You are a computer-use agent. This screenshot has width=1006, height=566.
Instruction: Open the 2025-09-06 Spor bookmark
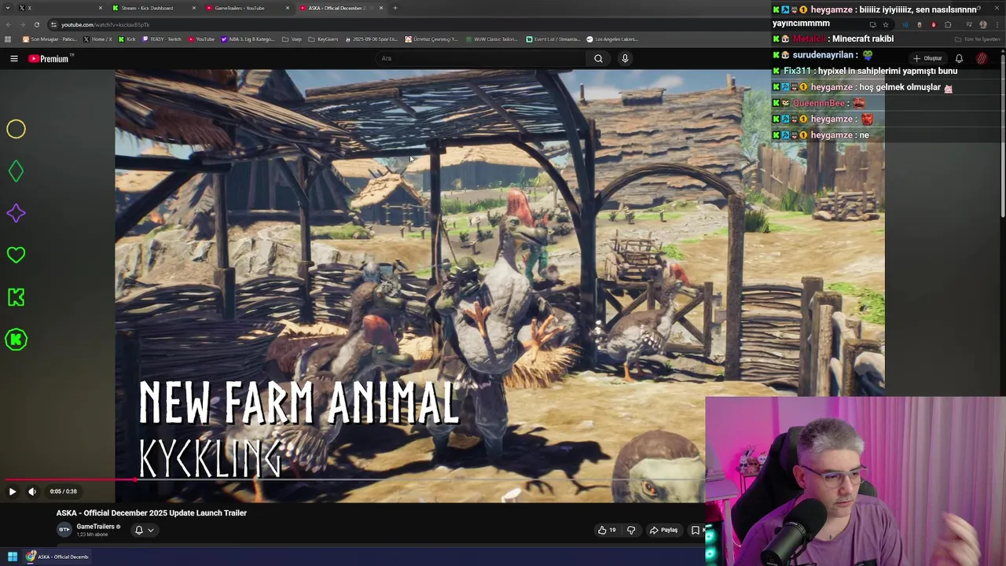pyautogui.click(x=372, y=39)
